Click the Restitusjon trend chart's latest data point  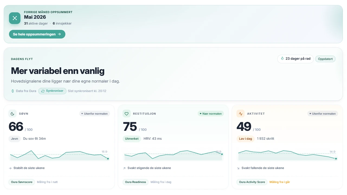pyautogui.click(x=222, y=154)
